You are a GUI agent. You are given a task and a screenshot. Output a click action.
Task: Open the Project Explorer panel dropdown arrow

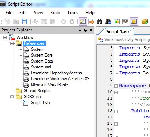[80, 30]
